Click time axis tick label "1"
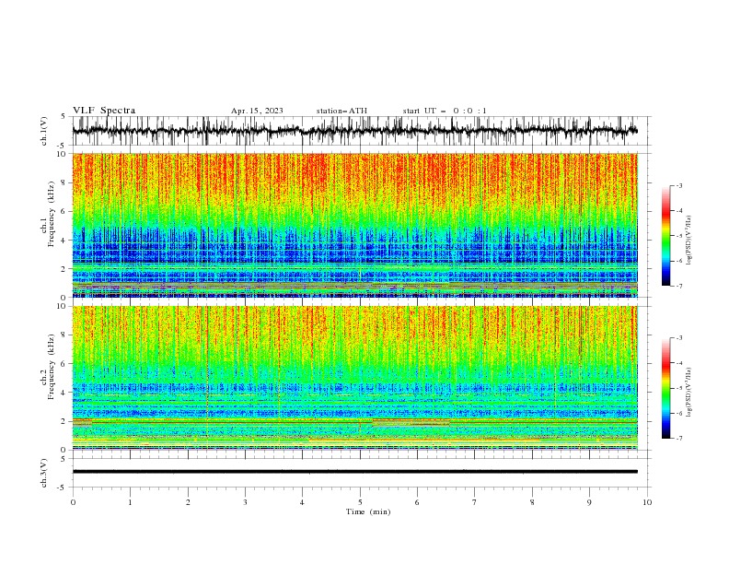 point(130,502)
